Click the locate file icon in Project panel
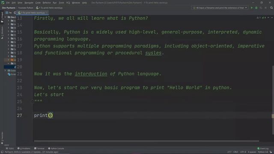This screenshot has width=274, height=154. tap(15, 13)
